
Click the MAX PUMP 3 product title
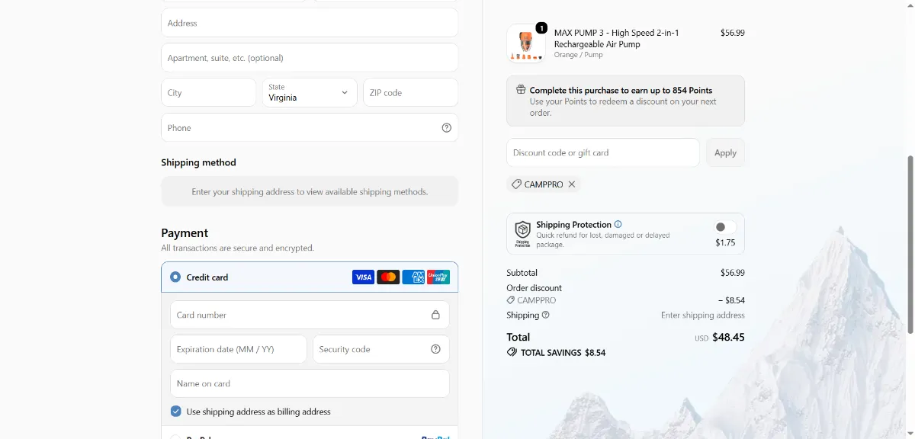(616, 38)
